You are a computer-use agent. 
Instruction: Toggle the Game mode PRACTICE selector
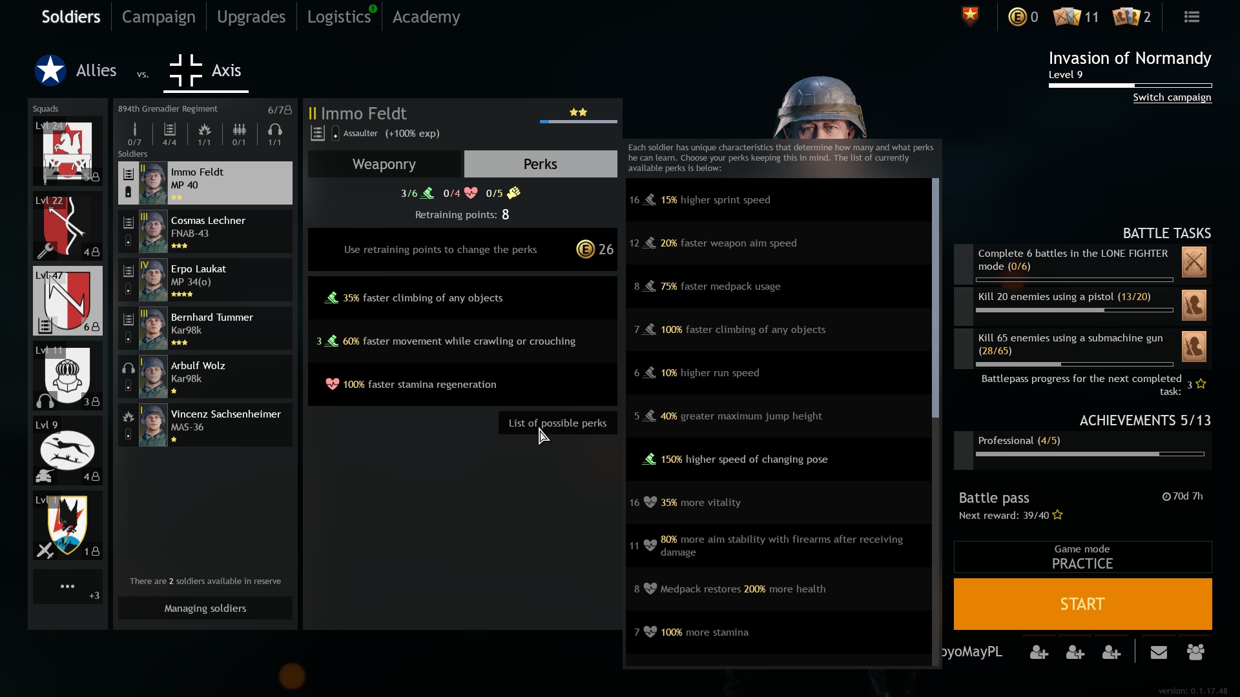[1082, 557]
